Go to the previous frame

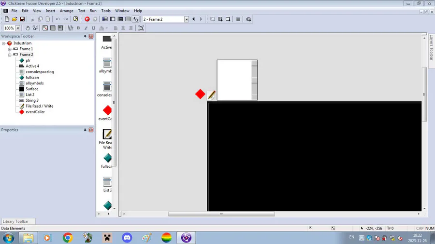[x=193, y=19]
